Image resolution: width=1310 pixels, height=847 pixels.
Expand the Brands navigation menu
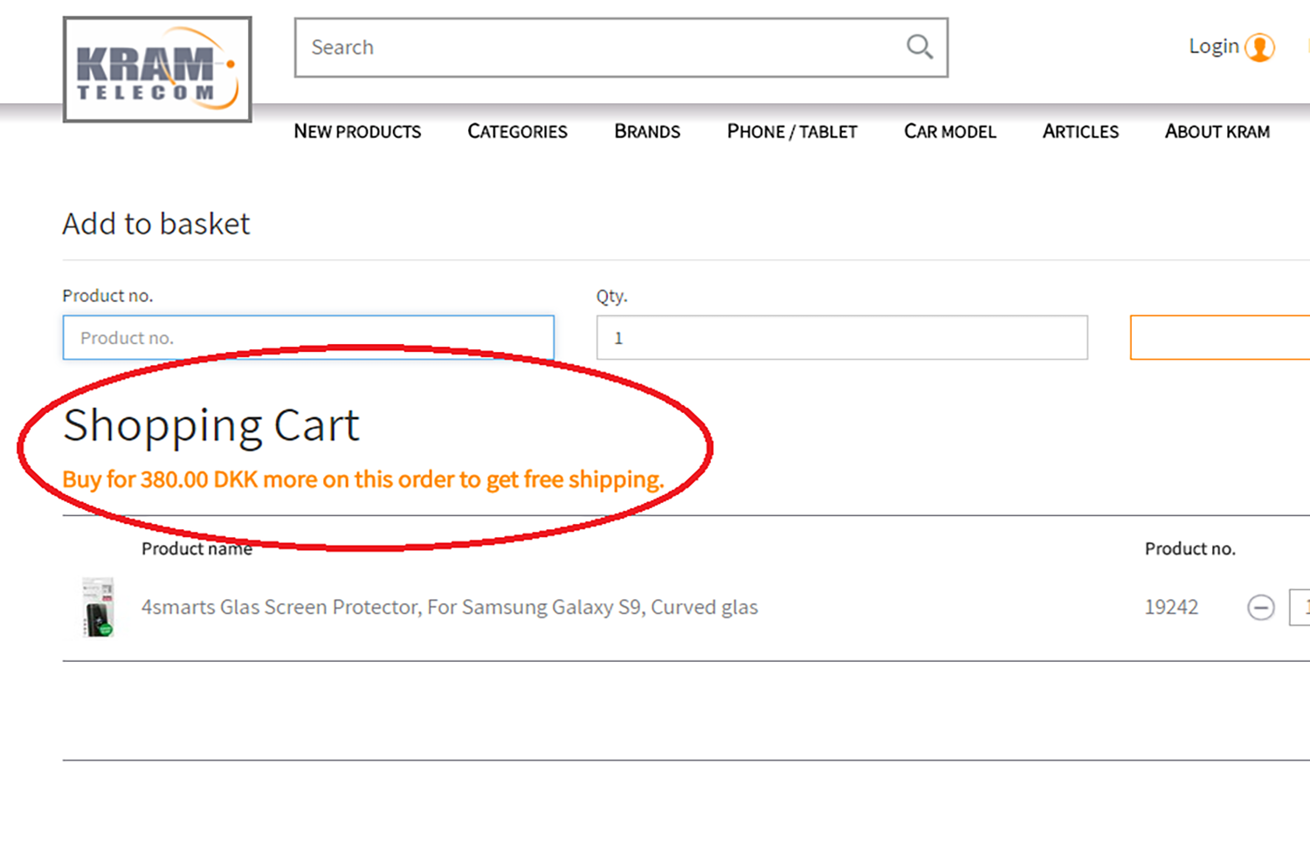tap(647, 132)
